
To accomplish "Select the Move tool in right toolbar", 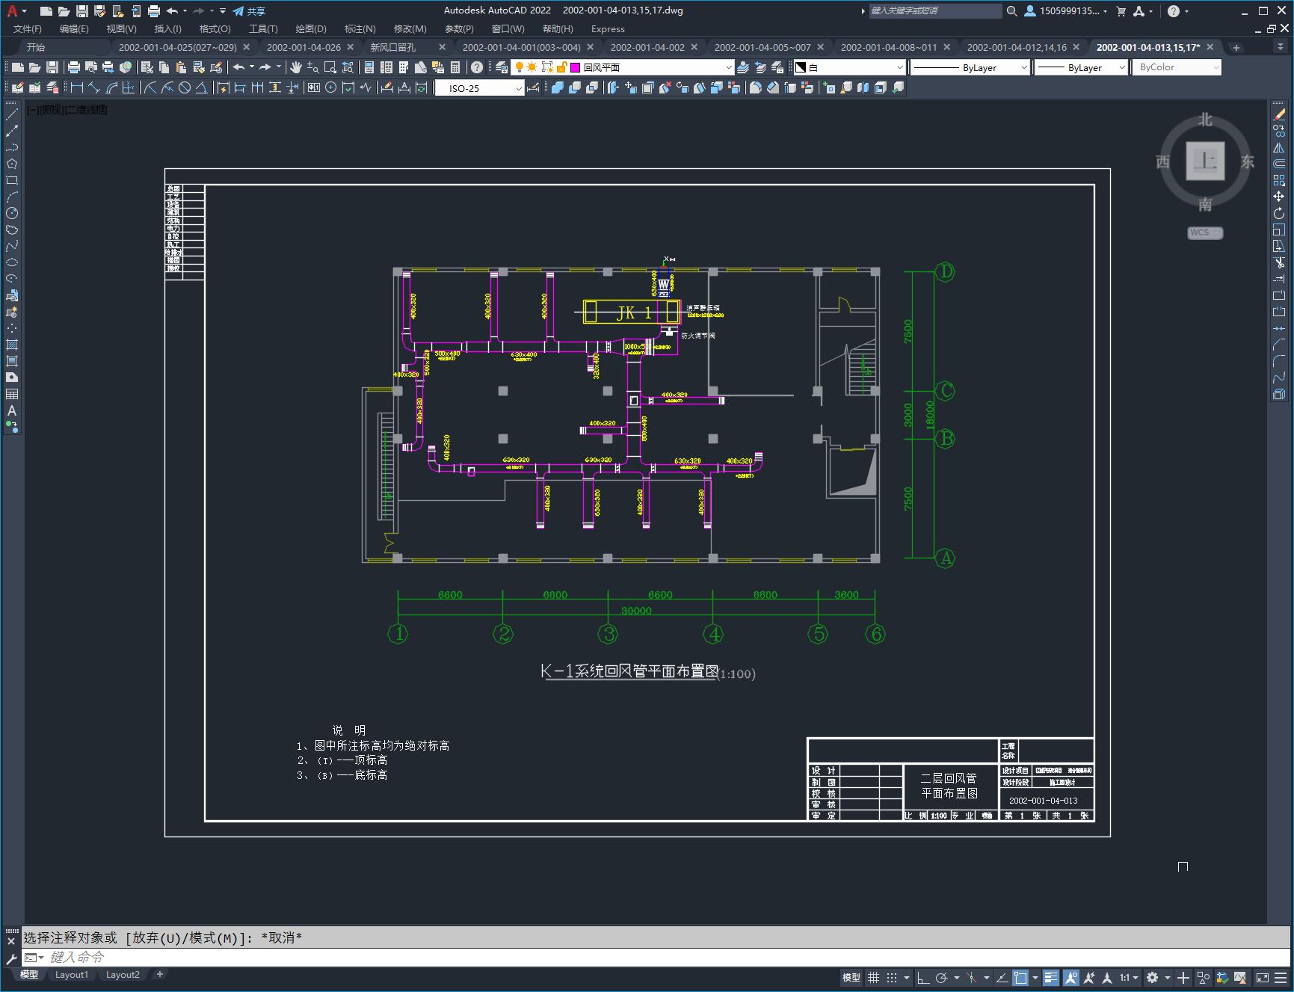I will coord(1279,197).
